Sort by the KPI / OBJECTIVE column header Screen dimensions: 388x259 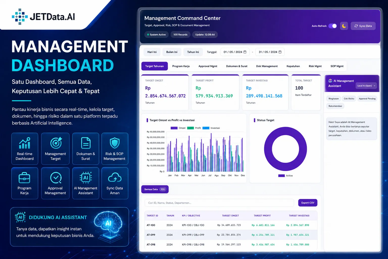[191, 215]
